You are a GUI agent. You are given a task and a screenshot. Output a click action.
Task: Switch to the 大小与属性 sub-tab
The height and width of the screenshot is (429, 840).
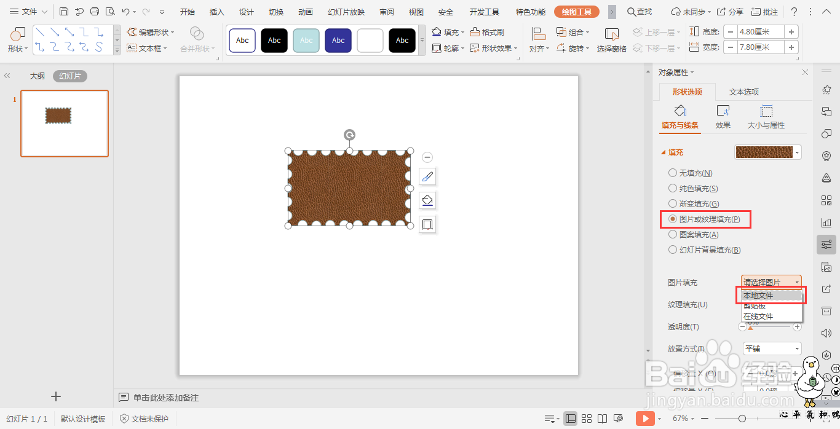766,117
